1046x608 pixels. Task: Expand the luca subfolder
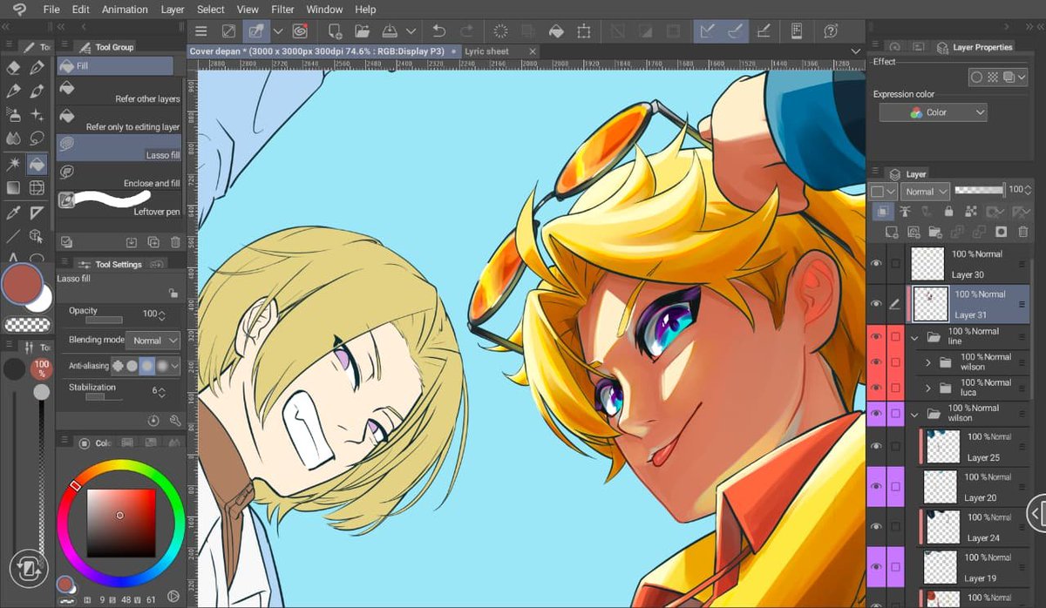pyautogui.click(x=929, y=388)
